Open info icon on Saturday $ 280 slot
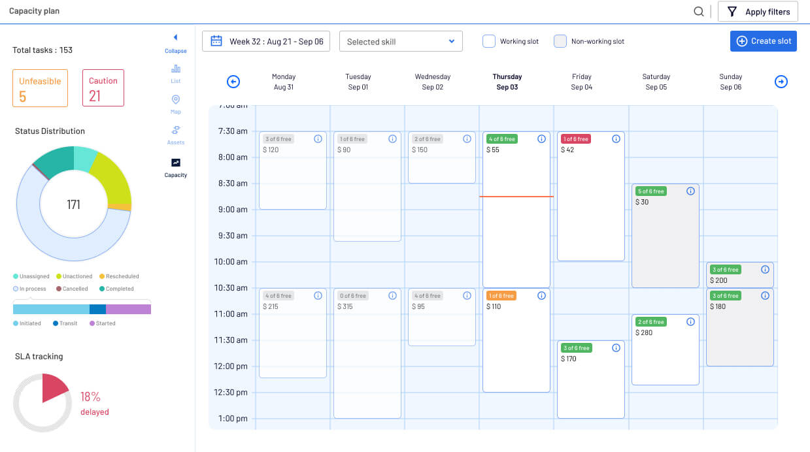 coord(690,322)
